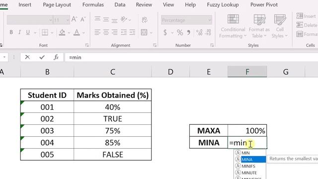Click the Borders icon
Image resolution: width=318 pixels, height=179 pixels.
pos(45,32)
